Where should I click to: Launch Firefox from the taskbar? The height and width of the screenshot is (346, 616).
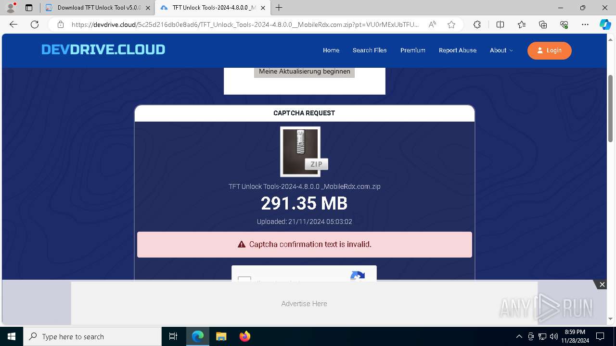point(244,336)
